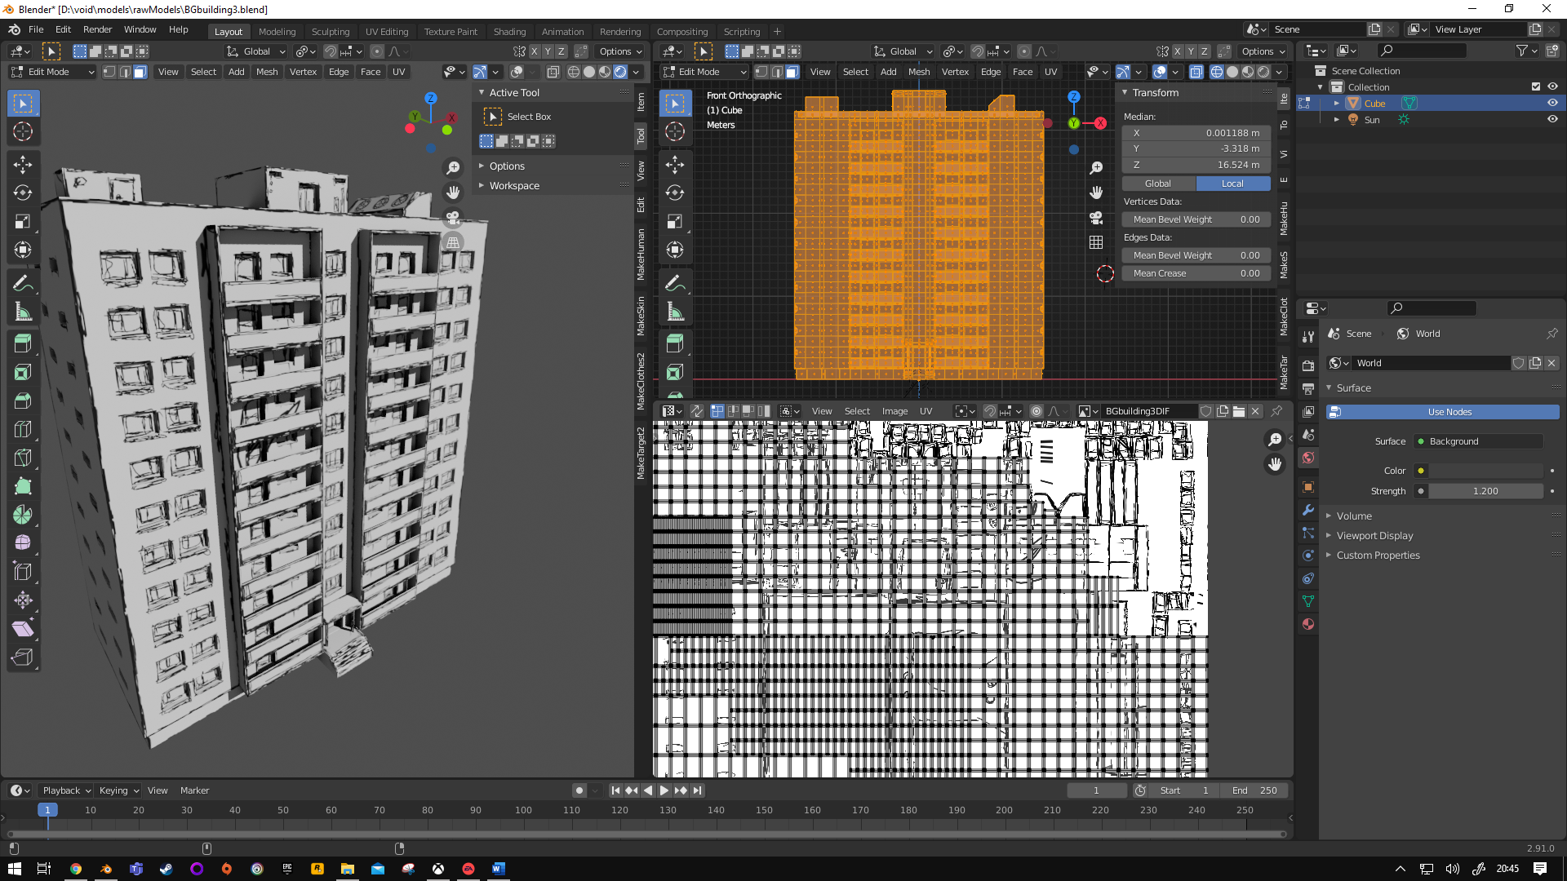Viewport: 1567px width, 881px height.
Task: Open the Edit Mode dropdown in left viewport
Action: 52,72
